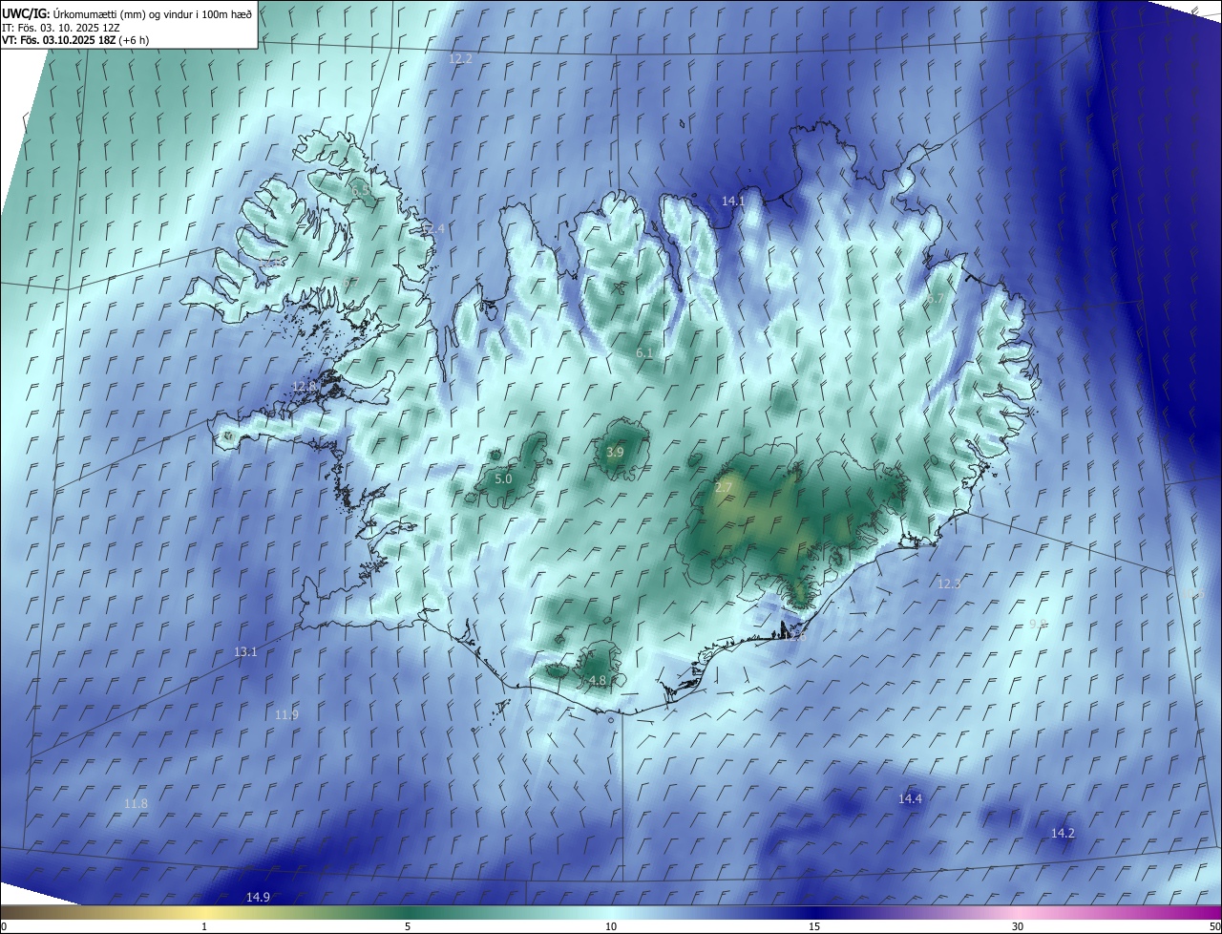Click the 10 tick on the colour scale

(611, 926)
